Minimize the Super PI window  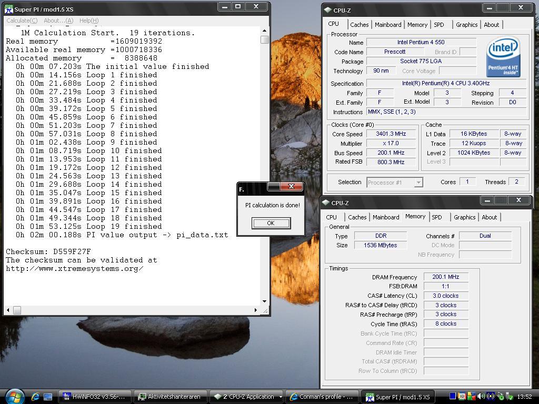225,7
